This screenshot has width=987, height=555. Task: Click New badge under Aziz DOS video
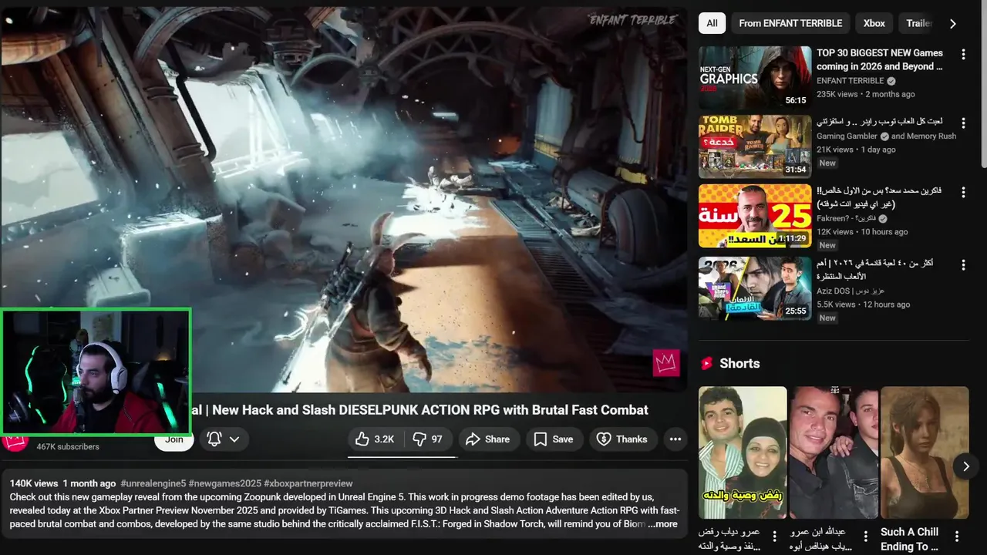pos(827,318)
